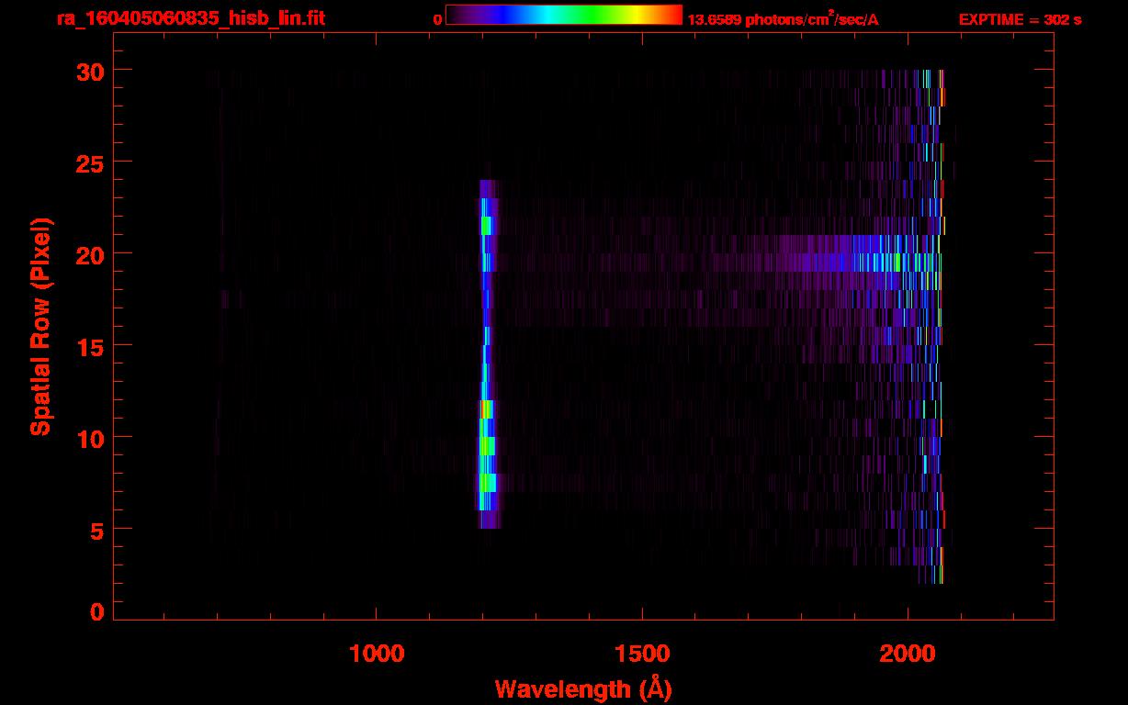Click the colorbar minimum label 0
This screenshot has width=1128, height=705.
pos(437,20)
